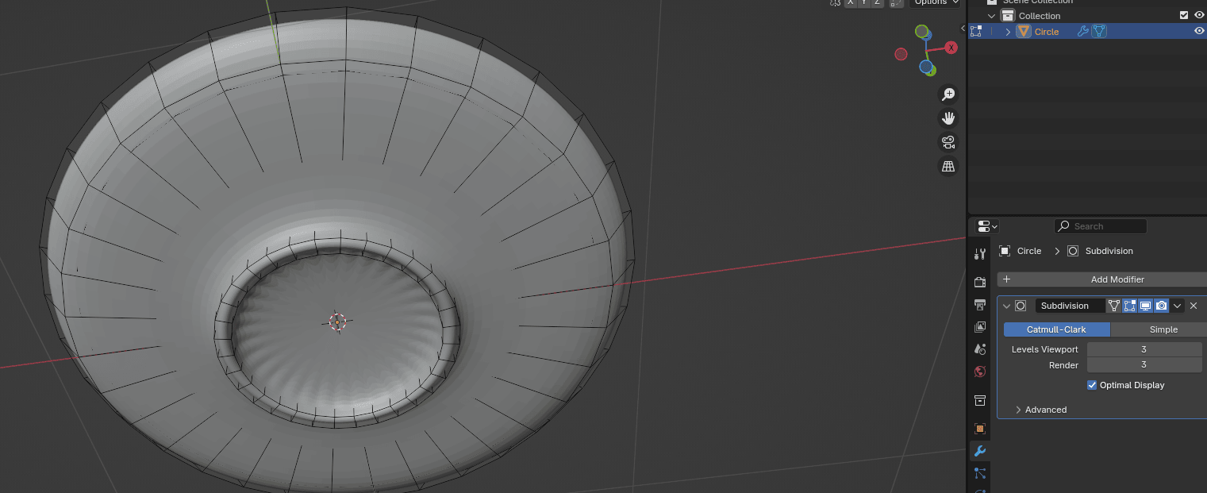The width and height of the screenshot is (1207, 493).
Task: Open the Tool properties tab icon
Action: 980,253
